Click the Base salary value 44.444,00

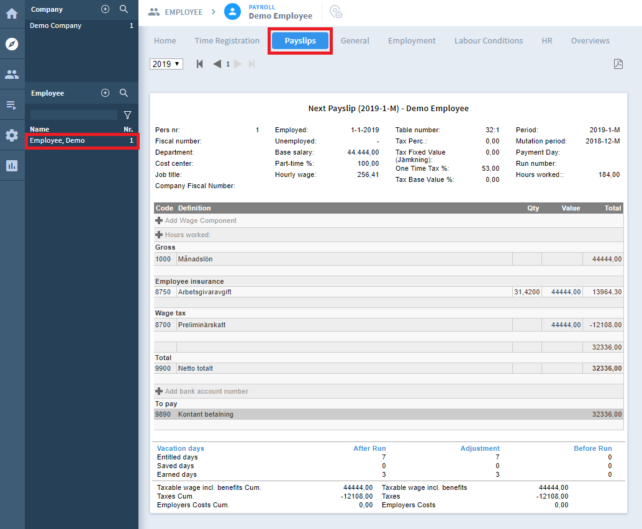pyautogui.click(x=363, y=152)
